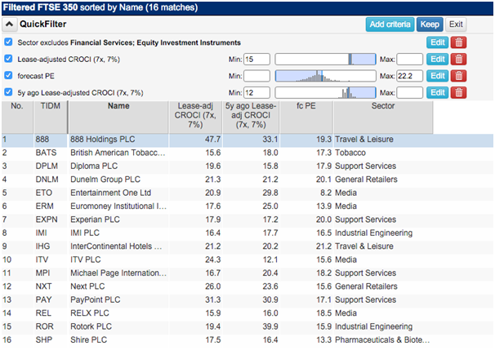Image resolution: width=495 pixels, height=355 pixels.
Task: Sort by the TIDM column header
Action: point(50,117)
